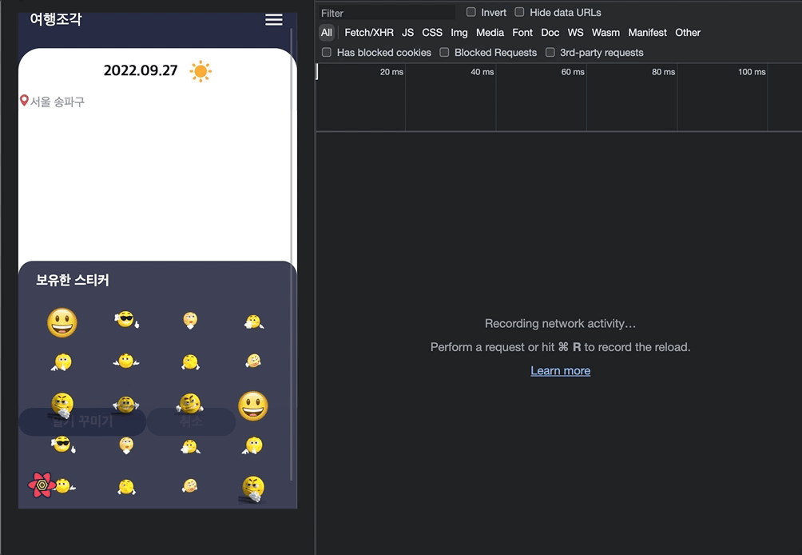
Task: Click the 80 ms timeline label
Action: point(663,72)
